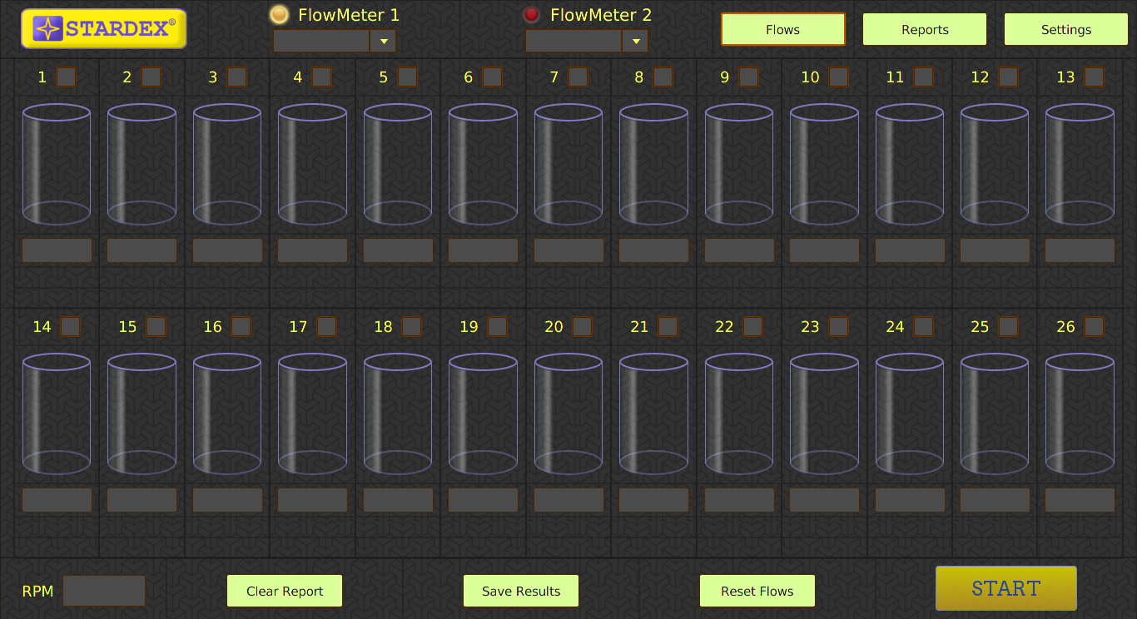Select the beaker for channel 17
Screen dimensions: 1137x619
312,413
